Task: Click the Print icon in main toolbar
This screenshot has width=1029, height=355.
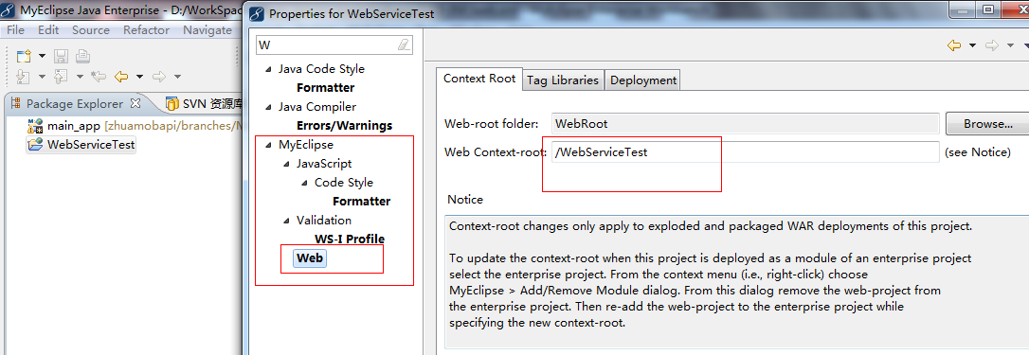Action: pos(82,56)
